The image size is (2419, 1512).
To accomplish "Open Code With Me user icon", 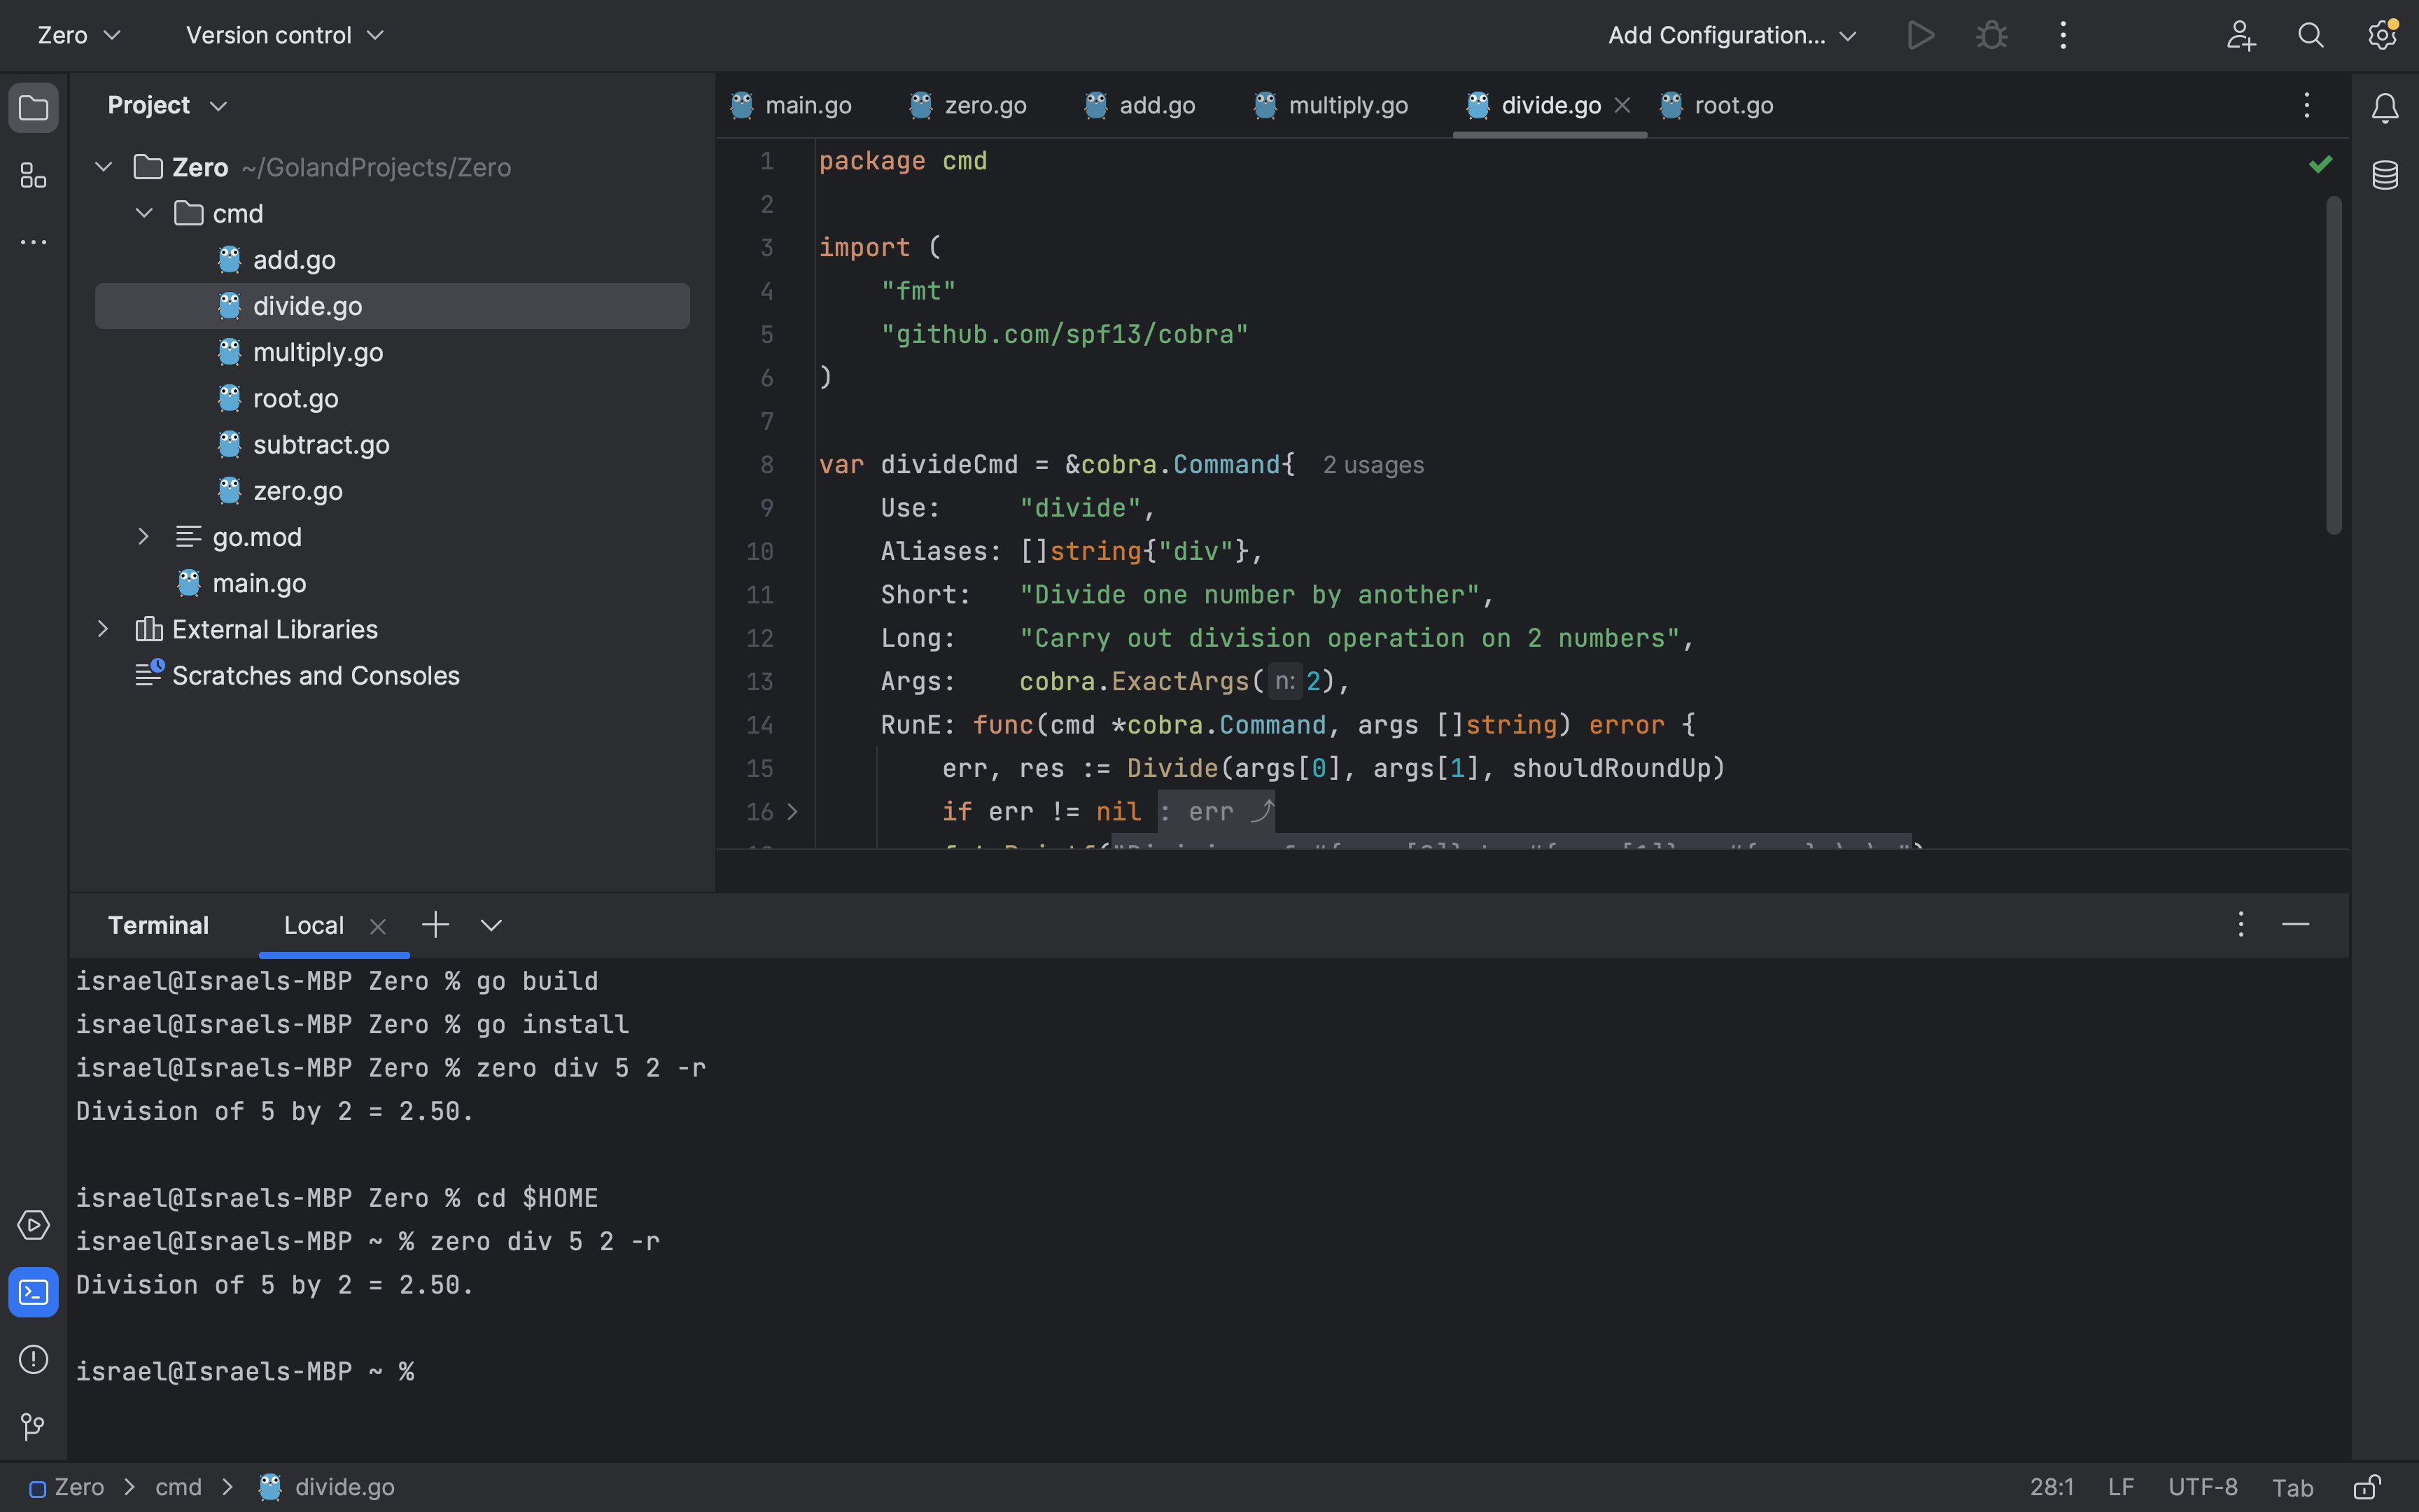I will [2240, 36].
